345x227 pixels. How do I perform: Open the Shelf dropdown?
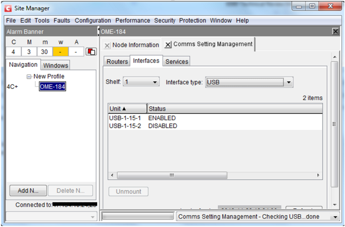click(155, 82)
